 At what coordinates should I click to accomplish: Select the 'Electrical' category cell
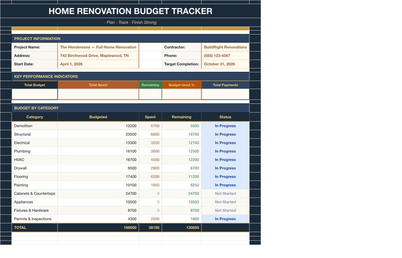[x=34, y=143]
